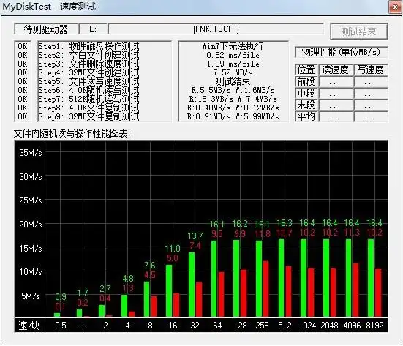
Task: Click the 前段 read speed cell
Action: point(336,82)
